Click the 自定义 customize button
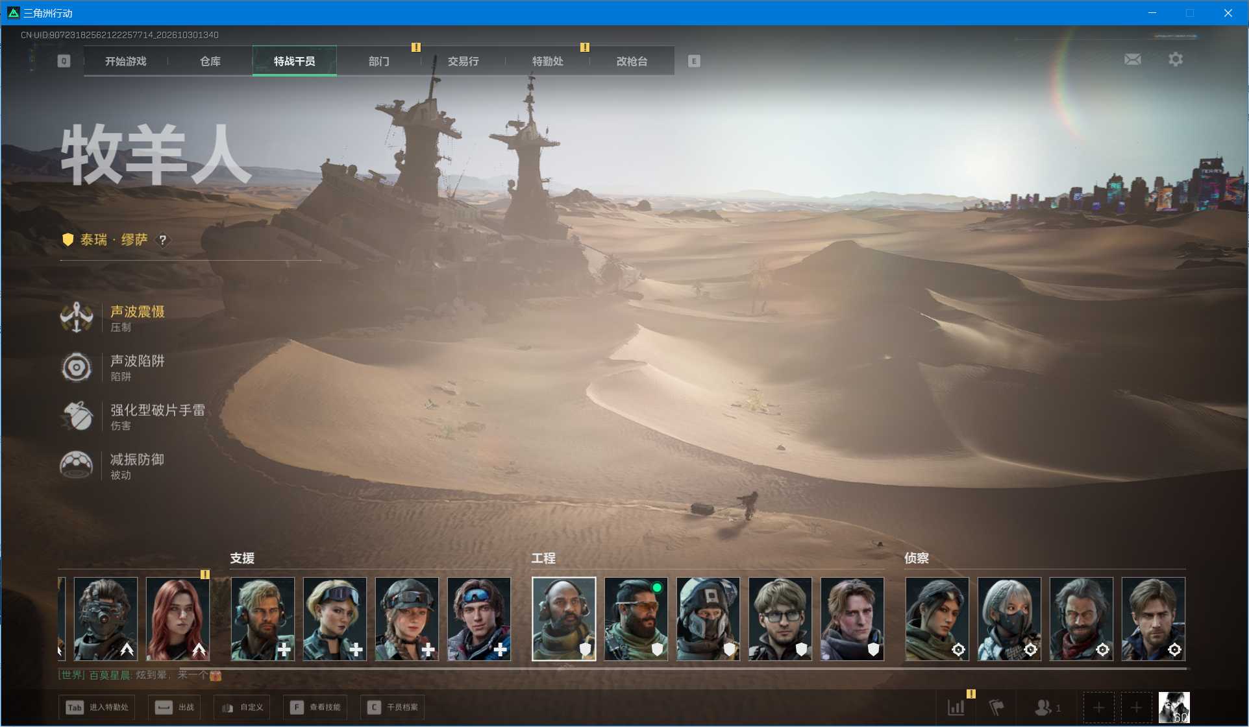Image resolution: width=1249 pixels, height=727 pixels. coord(242,708)
